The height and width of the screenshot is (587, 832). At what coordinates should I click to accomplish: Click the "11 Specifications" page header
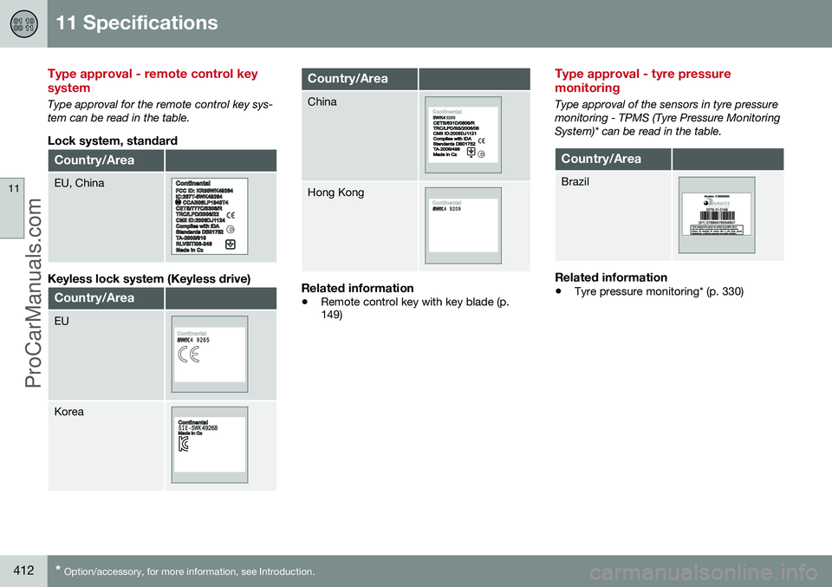[x=137, y=23]
